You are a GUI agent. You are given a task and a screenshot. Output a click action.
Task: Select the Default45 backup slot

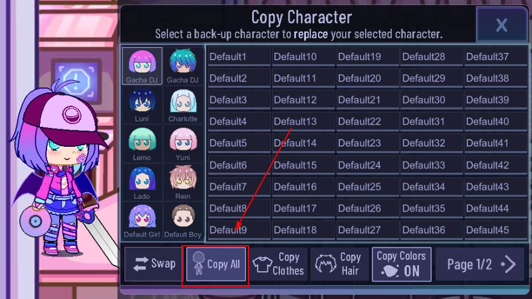496,230
